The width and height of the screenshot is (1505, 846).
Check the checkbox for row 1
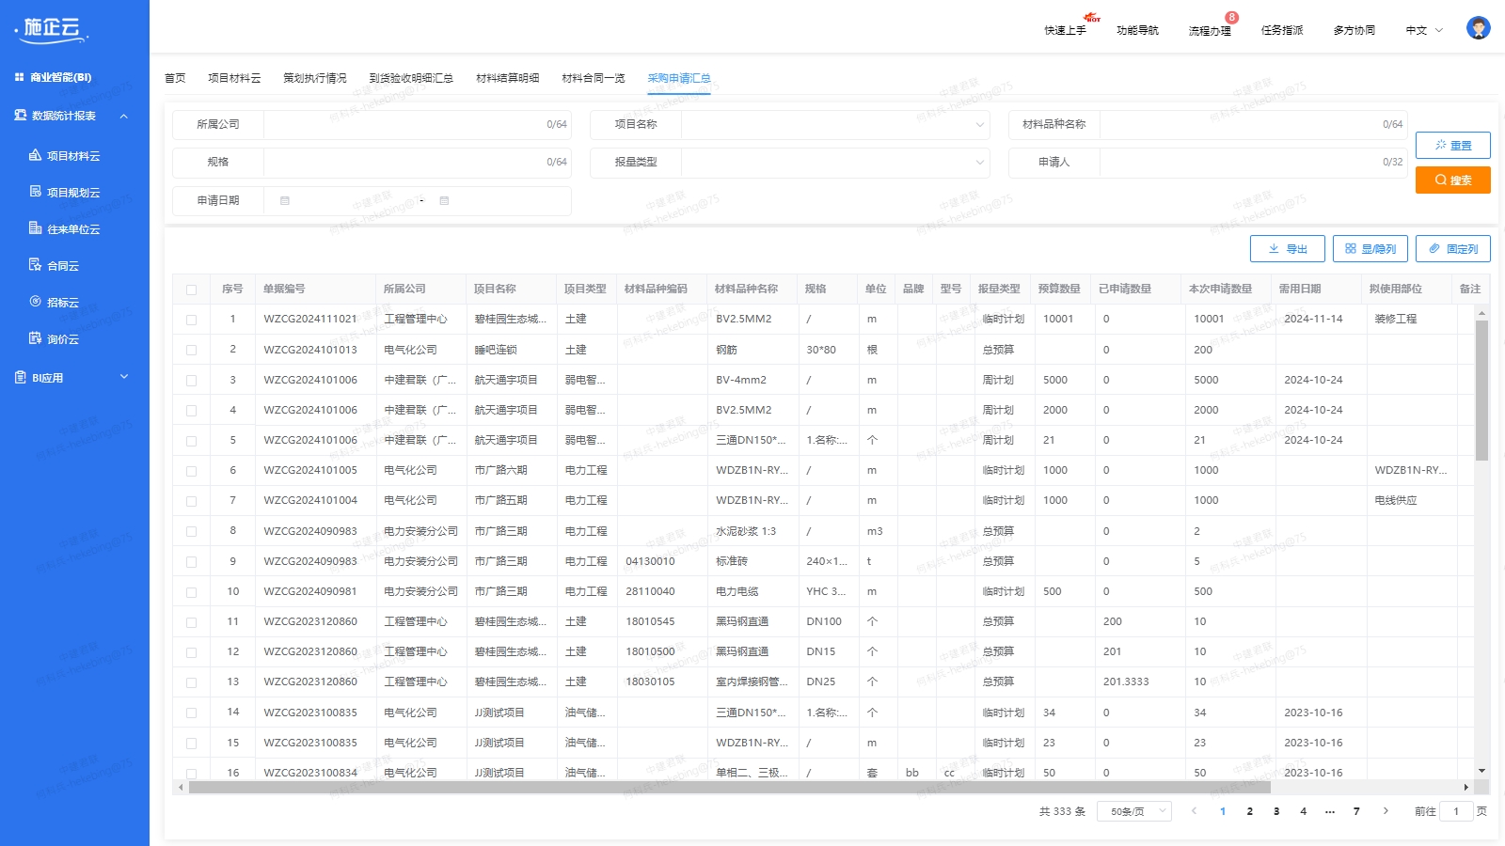click(x=192, y=320)
